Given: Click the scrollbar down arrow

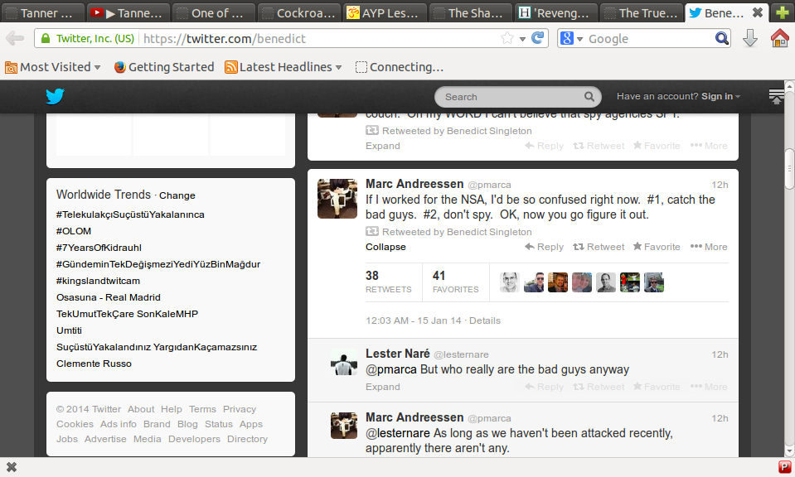Looking at the screenshot, I should (x=789, y=451).
